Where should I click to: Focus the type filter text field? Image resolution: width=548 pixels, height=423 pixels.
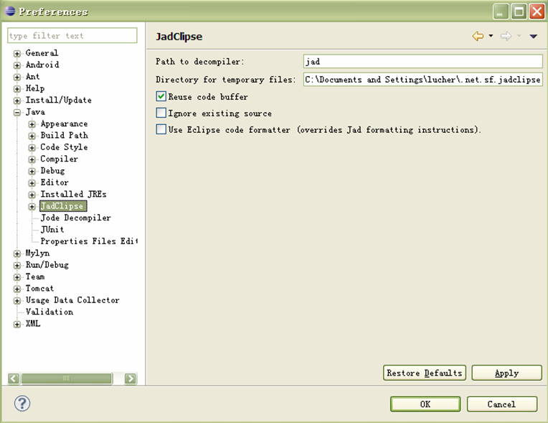[x=72, y=35]
